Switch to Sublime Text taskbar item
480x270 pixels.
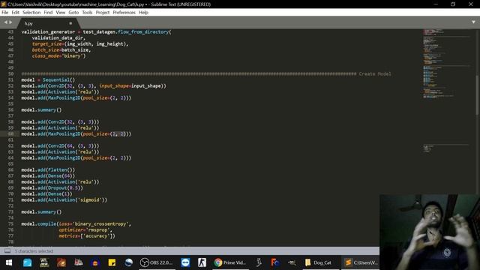point(361,262)
